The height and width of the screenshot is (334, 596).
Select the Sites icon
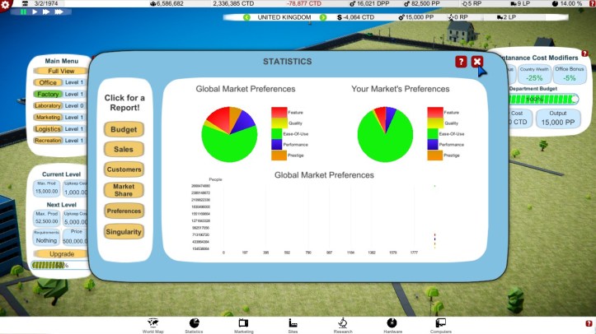point(293,323)
